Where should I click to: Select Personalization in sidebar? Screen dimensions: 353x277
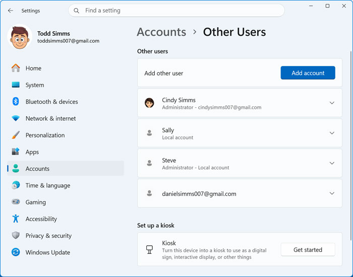45,135
